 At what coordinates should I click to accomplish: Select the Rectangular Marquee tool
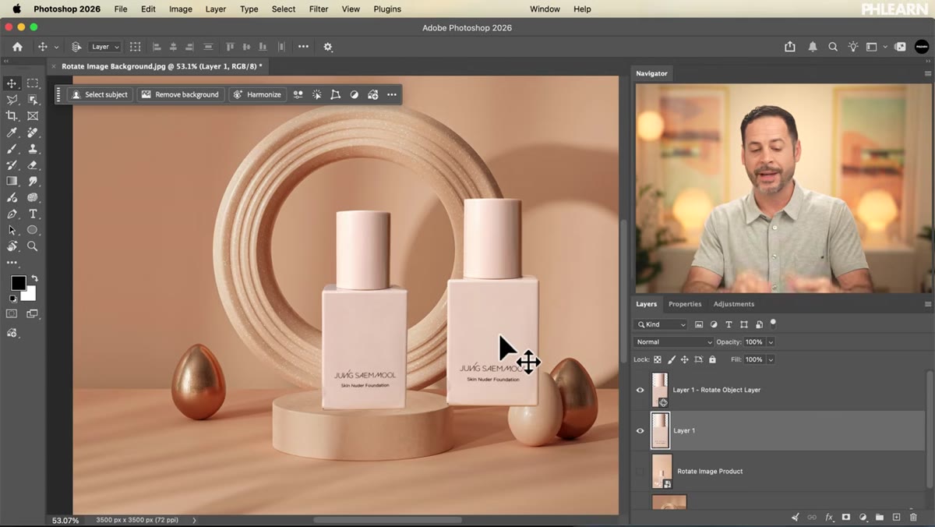tap(33, 83)
